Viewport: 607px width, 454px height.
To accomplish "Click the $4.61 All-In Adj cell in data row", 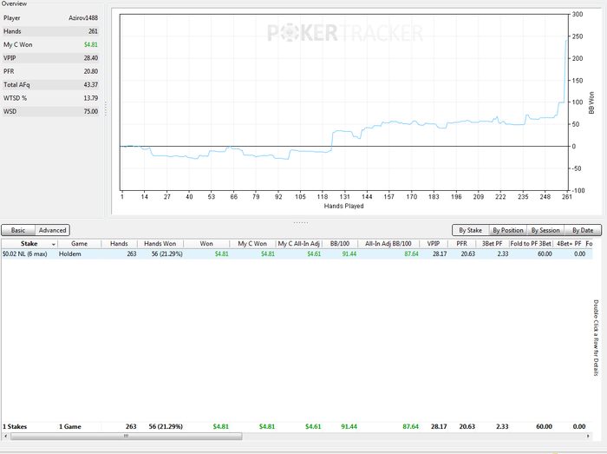I will click(x=314, y=254).
